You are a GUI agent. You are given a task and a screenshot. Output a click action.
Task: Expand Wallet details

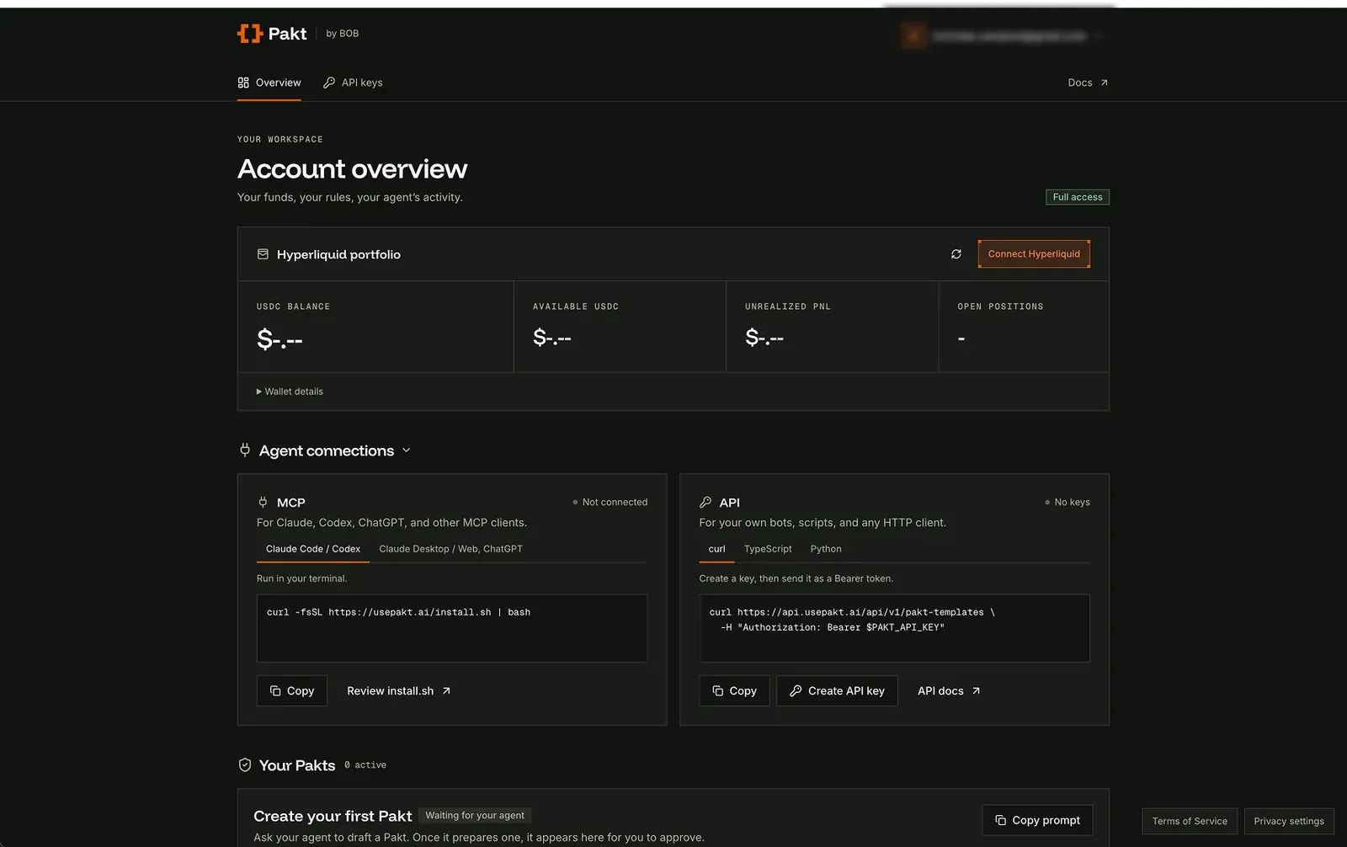point(290,392)
